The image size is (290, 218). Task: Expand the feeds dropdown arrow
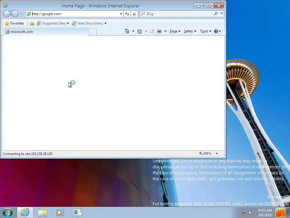tap(146, 31)
